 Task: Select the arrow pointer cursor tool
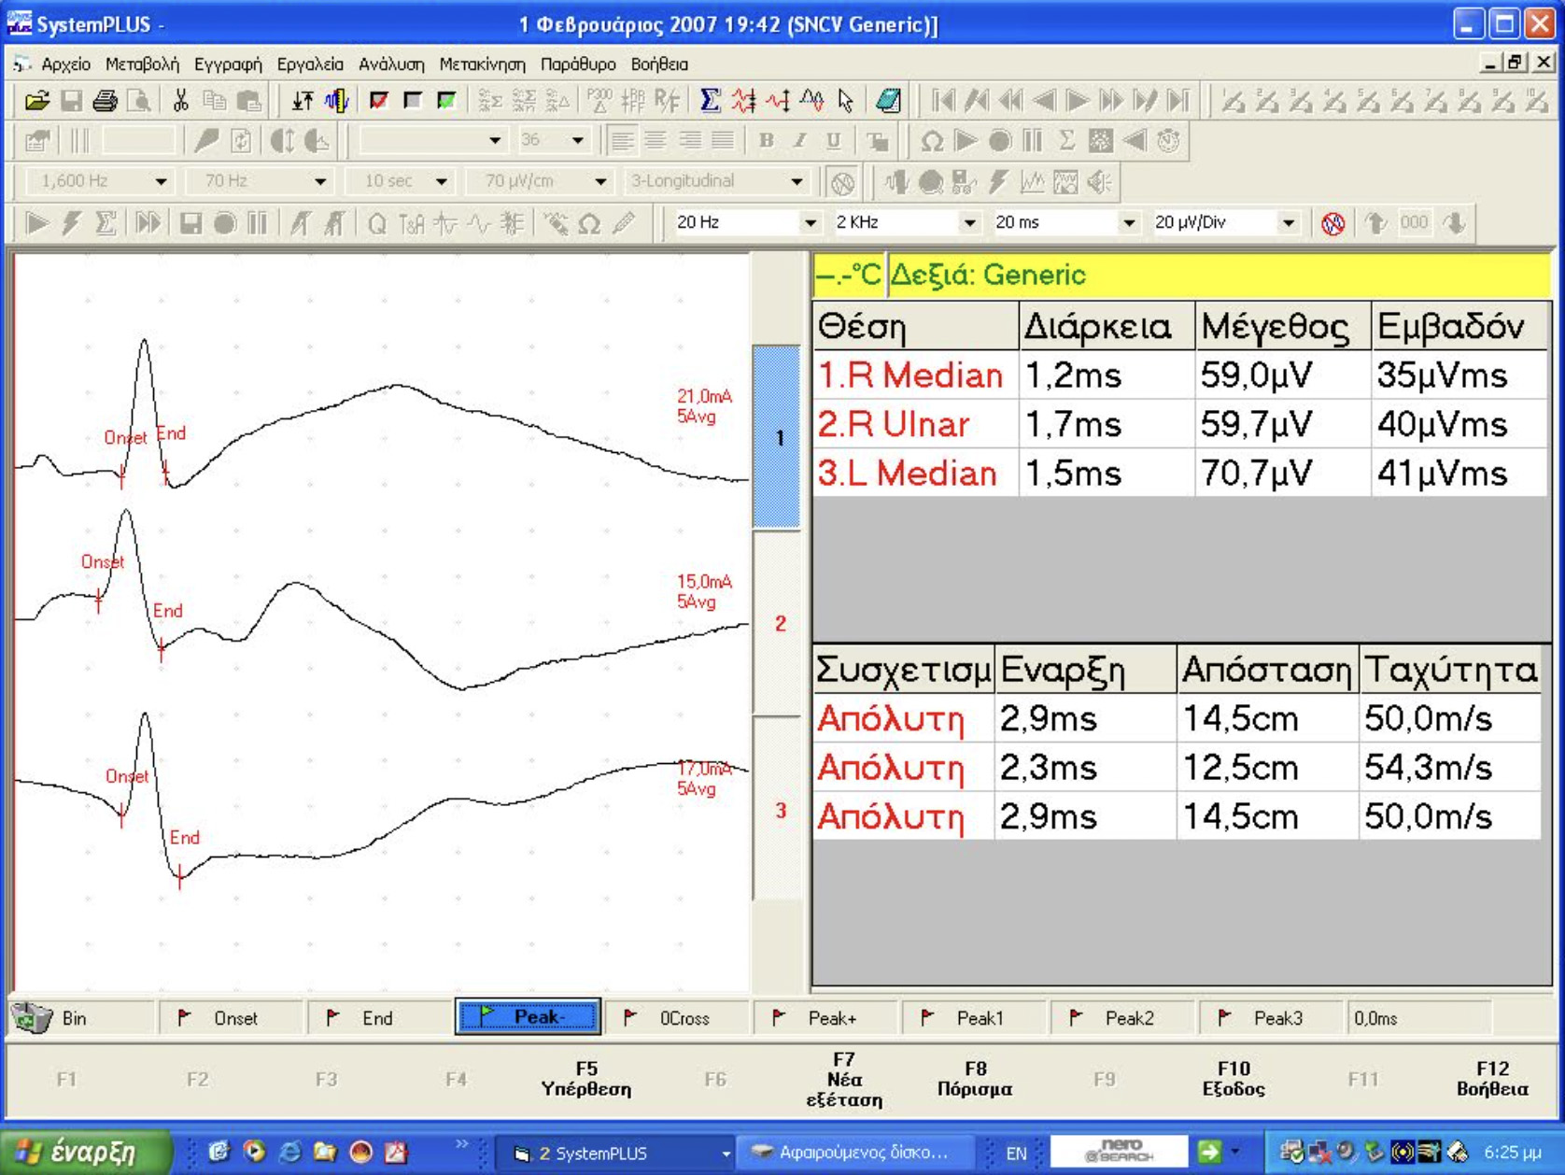point(846,101)
